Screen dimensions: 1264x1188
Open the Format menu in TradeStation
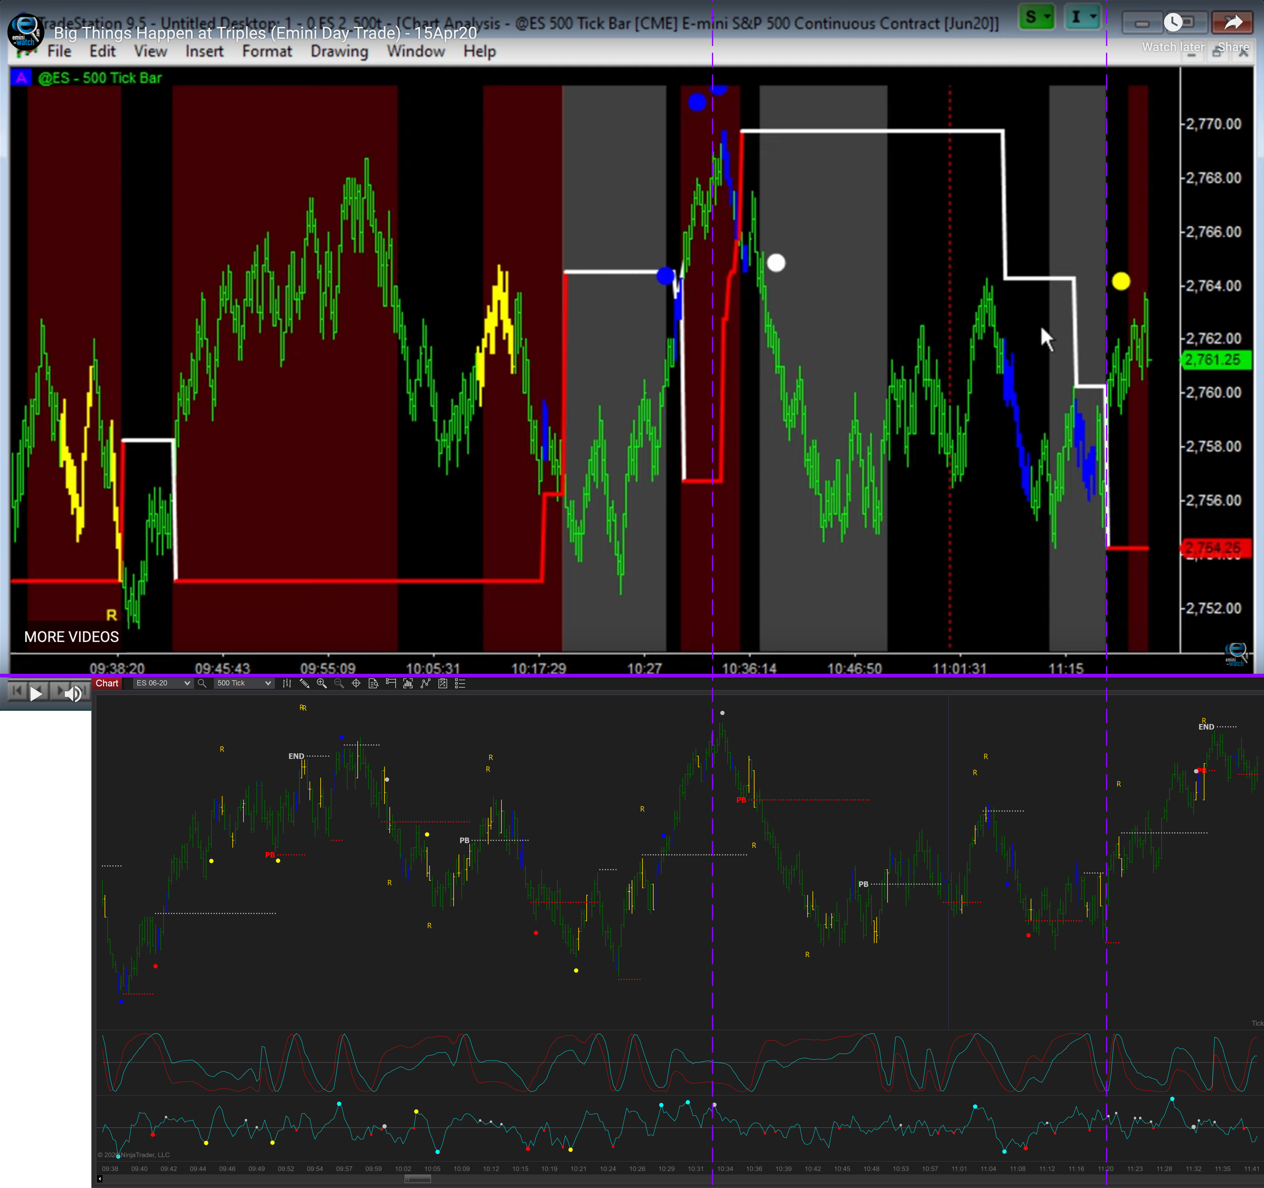pyautogui.click(x=267, y=52)
